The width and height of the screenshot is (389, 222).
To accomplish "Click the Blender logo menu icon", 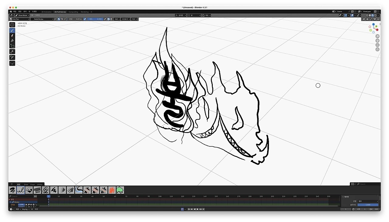I will click(x=11, y=12).
